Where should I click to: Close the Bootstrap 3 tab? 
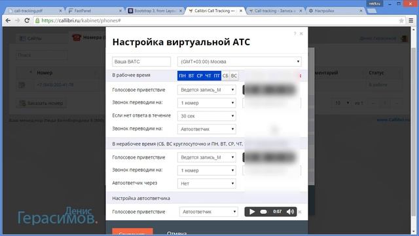click(181, 10)
